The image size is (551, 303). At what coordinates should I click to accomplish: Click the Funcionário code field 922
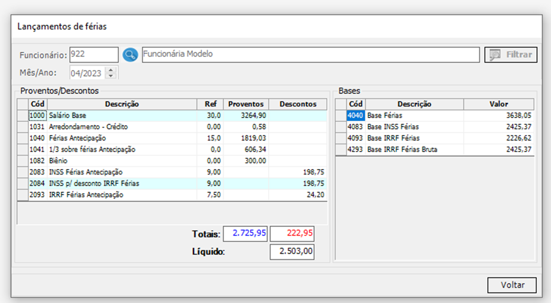[94, 55]
